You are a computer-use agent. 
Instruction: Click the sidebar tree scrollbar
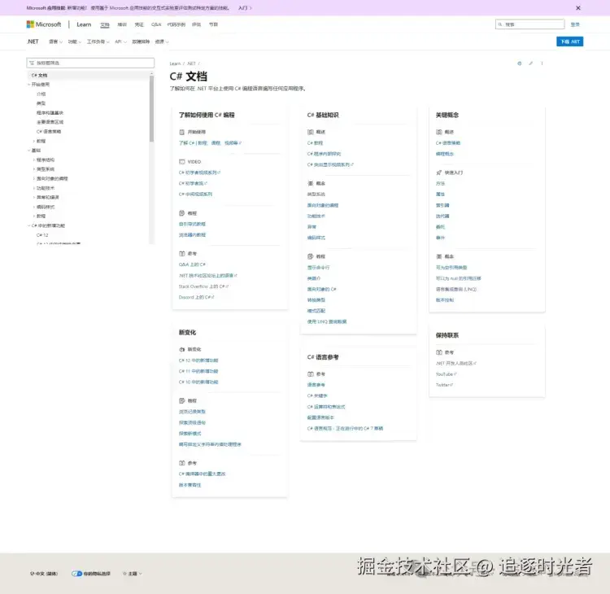[151, 109]
